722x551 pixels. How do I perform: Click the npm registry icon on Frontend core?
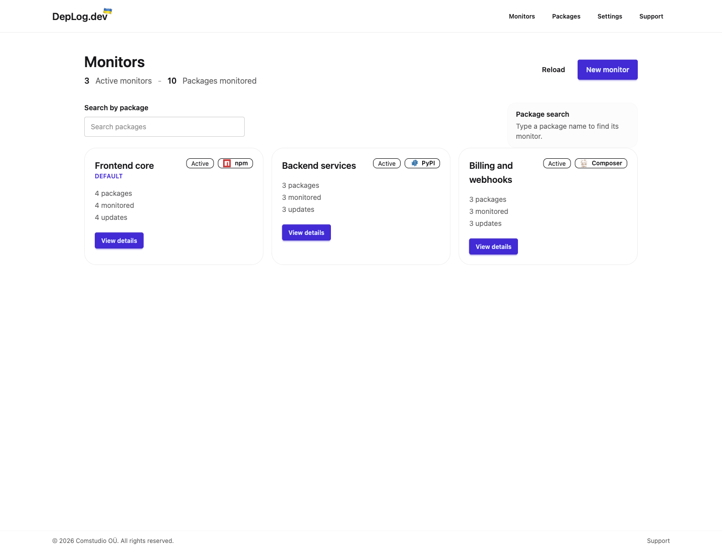pyautogui.click(x=228, y=163)
